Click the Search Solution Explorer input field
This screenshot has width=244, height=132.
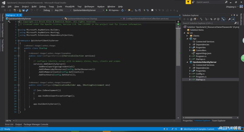click(208, 23)
